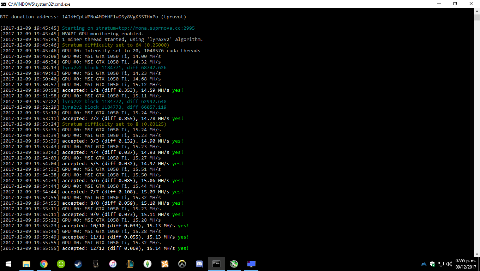Click the GPU line reading 14.32 MH/s
Image resolution: width=480 pixels, height=271 pixels.
(x=80, y=62)
